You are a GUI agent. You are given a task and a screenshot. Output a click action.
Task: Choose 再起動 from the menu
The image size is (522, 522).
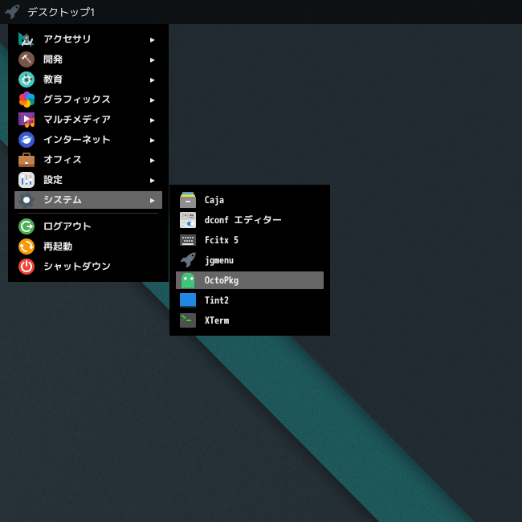coord(88,247)
